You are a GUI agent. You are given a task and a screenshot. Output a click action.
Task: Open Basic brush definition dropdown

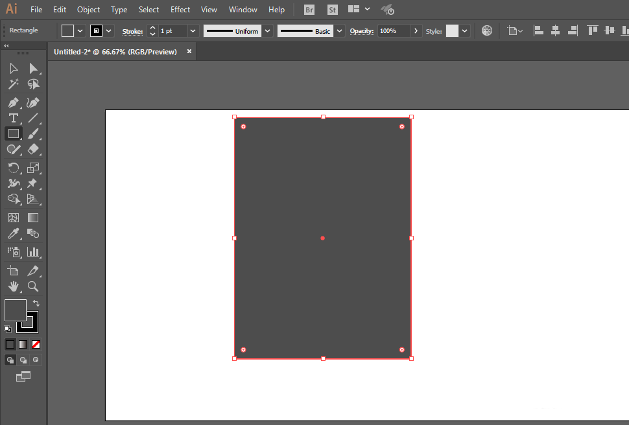(x=339, y=31)
